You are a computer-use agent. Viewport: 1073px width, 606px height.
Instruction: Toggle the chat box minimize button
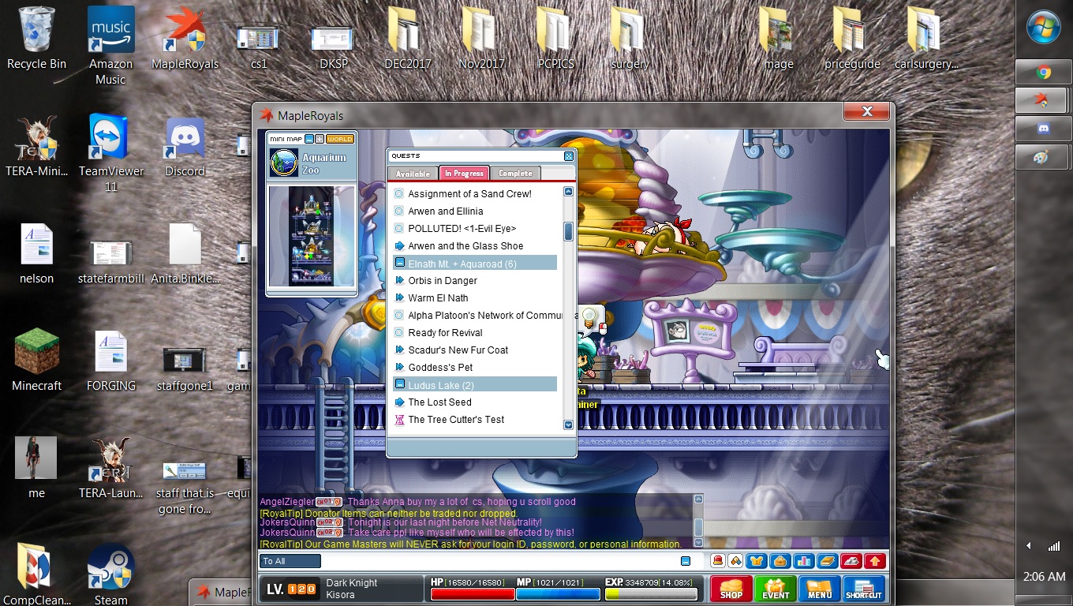click(685, 561)
